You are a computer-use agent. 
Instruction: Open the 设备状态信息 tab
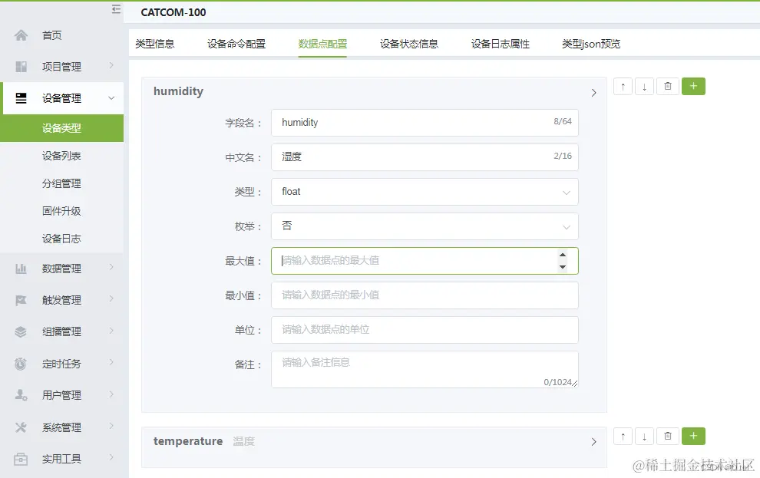coord(409,44)
